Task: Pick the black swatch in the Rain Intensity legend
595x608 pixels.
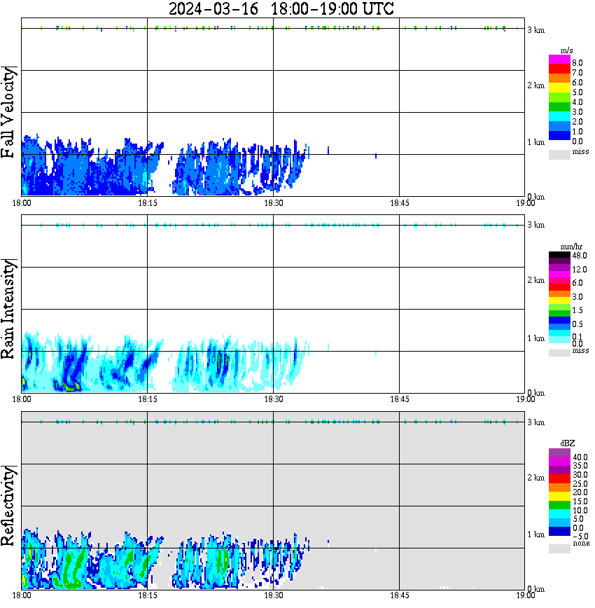Action: (x=559, y=255)
